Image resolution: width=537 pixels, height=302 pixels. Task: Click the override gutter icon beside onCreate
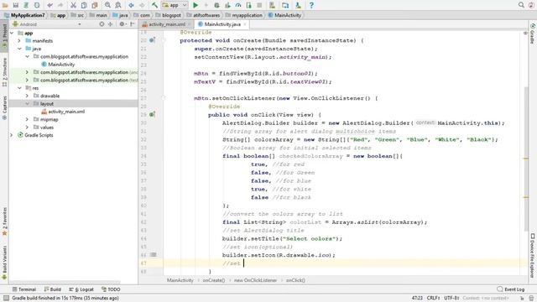point(152,40)
